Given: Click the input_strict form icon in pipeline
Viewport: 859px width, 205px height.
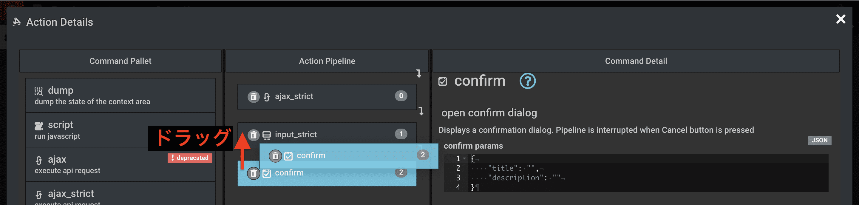Looking at the screenshot, I should 267,135.
